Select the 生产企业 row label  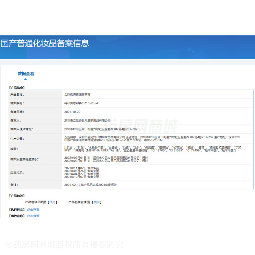pyautogui.click(x=17, y=139)
